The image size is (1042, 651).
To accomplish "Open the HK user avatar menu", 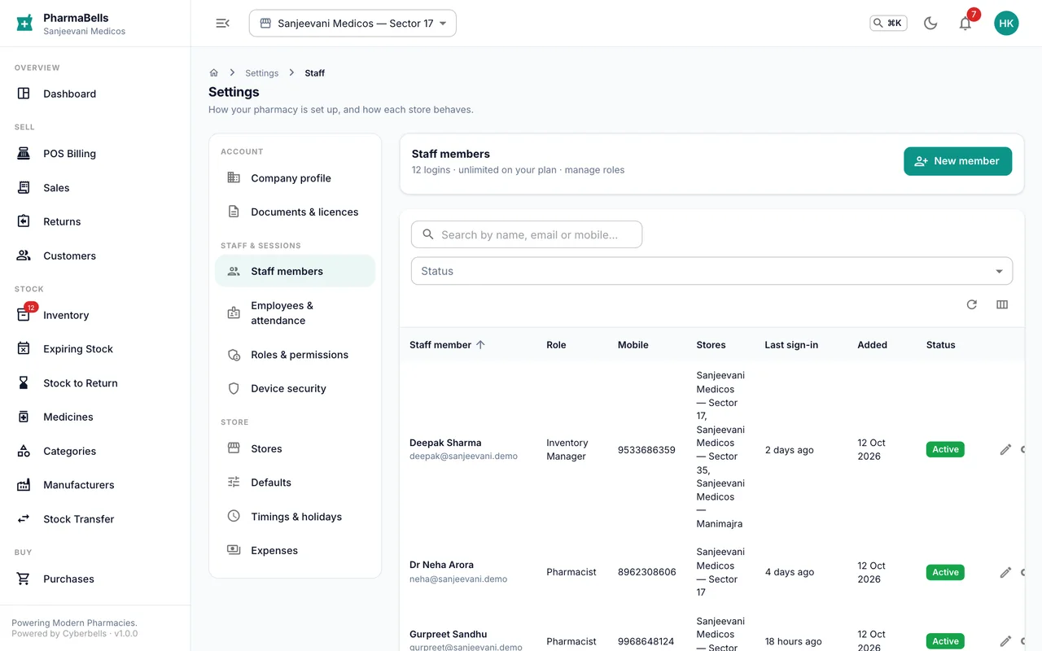I will click(1006, 24).
